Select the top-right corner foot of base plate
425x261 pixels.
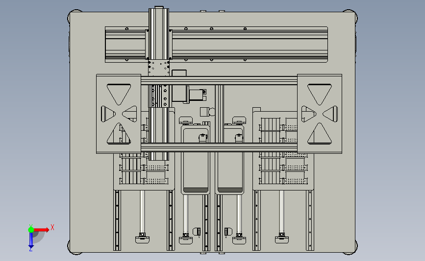[352, 16]
